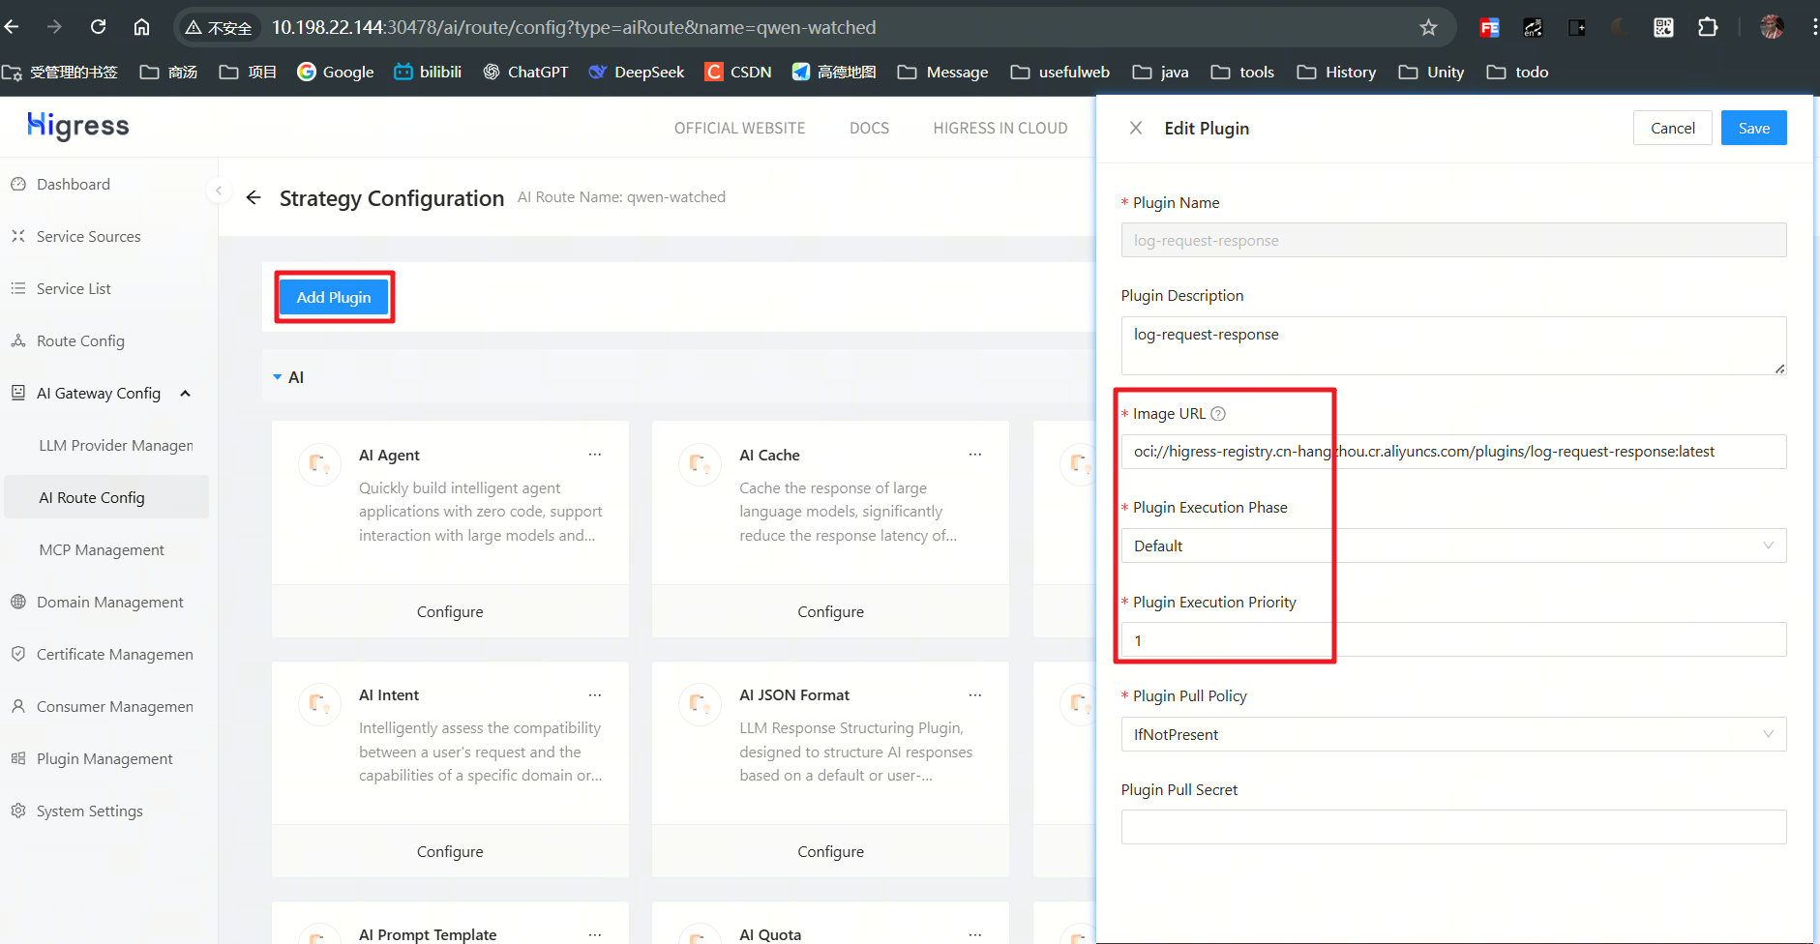
Task: Open the java bookmarks folder
Action: (x=1160, y=72)
